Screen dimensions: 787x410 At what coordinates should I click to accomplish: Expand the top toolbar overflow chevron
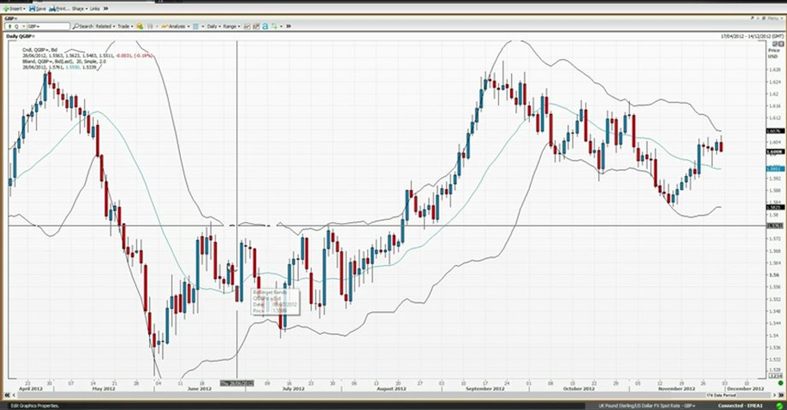(106, 9)
